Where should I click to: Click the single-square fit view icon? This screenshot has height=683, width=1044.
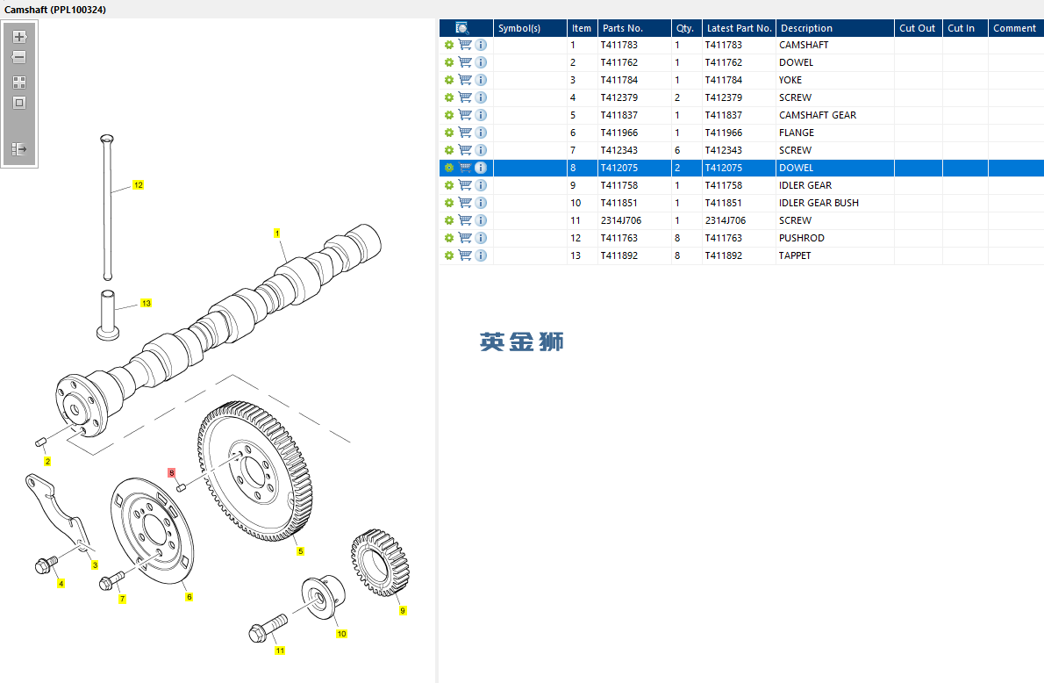19,103
